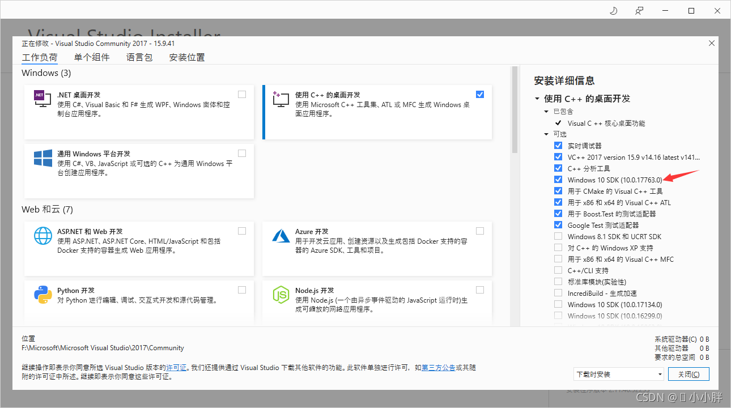Click 要求的总空间 size value
This screenshot has height=408, width=731.
704,358
